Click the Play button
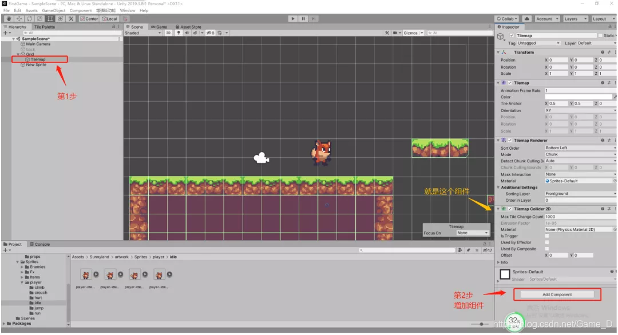The image size is (618, 335). (292, 18)
